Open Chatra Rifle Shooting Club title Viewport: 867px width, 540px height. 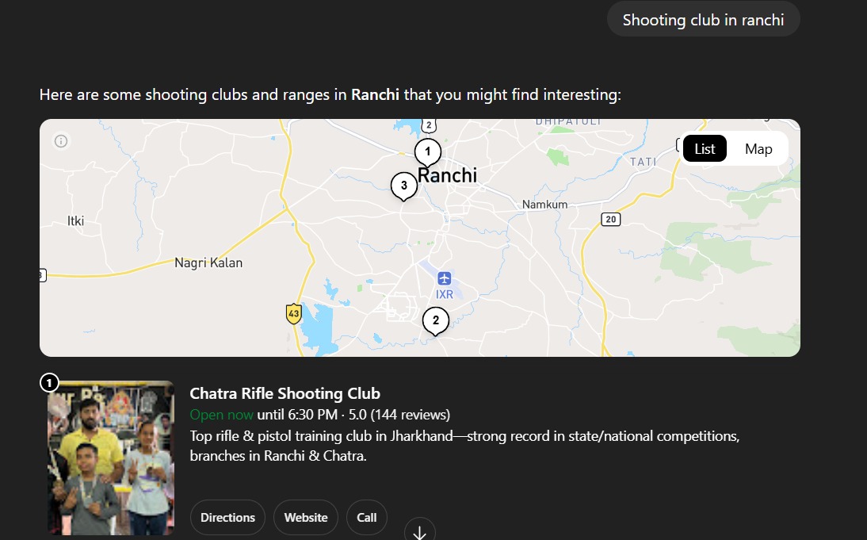coord(285,393)
